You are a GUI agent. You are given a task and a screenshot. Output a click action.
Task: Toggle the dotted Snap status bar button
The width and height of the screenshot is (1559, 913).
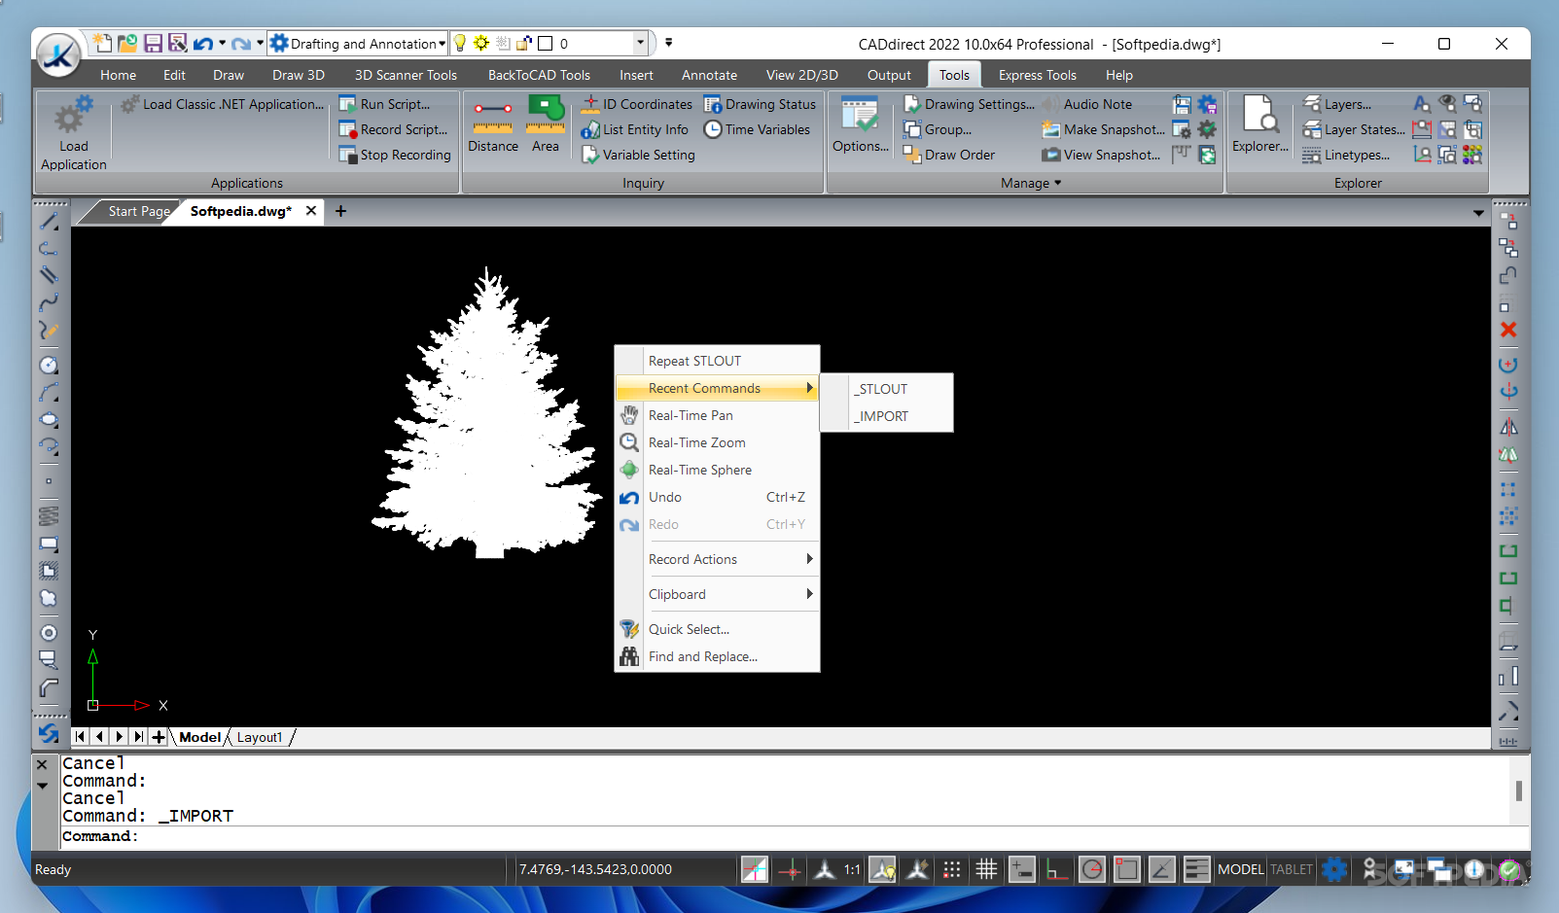click(x=952, y=869)
